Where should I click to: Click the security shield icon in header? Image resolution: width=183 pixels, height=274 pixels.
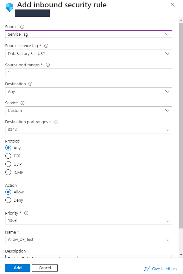pyautogui.click(x=9, y=7)
